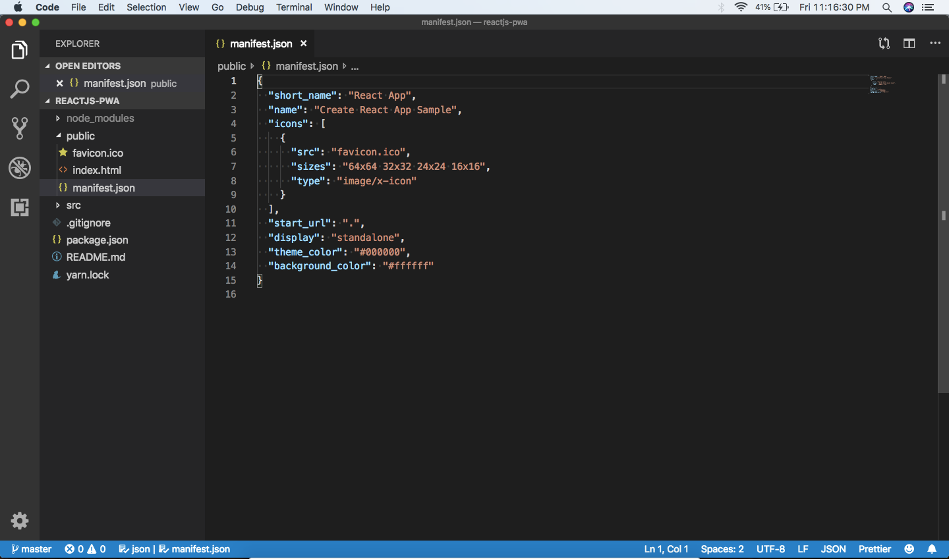Change the UTF-8 encoding in the status bar
Viewport: 949px width, 559px height.
pos(770,548)
